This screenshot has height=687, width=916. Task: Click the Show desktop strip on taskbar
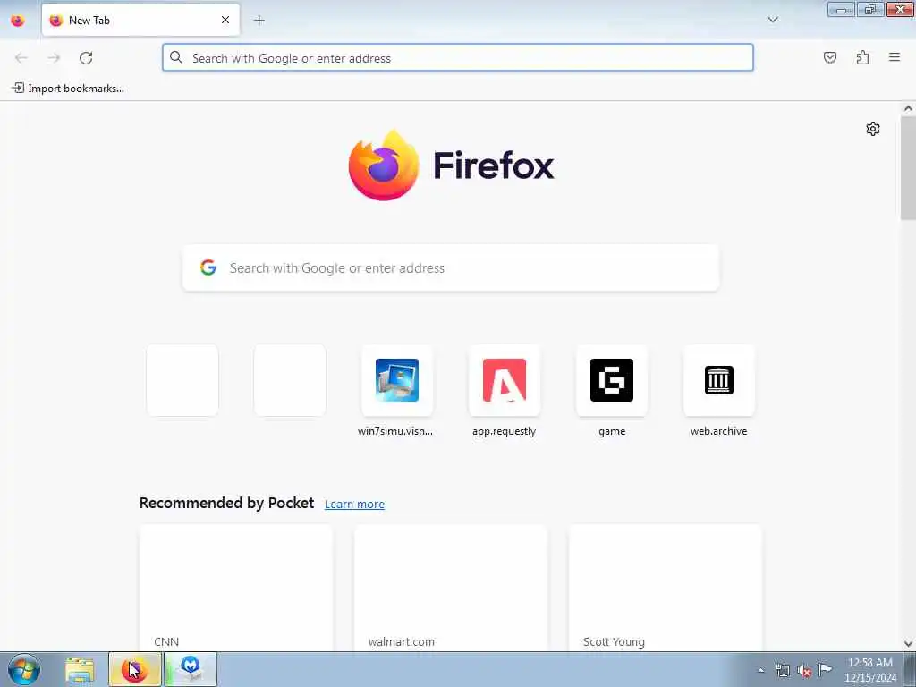click(x=910, y=669)
